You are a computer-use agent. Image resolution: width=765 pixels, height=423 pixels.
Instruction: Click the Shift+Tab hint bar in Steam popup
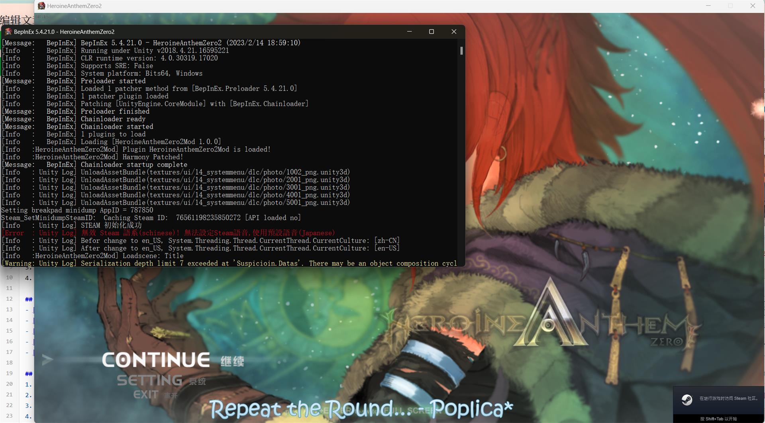click(718, 419)
